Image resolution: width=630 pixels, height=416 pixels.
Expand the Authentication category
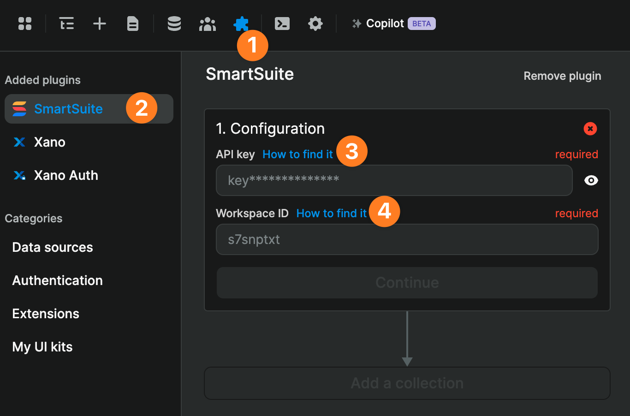pos(57,280)
